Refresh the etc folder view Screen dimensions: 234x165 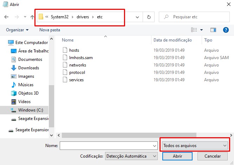(x=149, y=17)
